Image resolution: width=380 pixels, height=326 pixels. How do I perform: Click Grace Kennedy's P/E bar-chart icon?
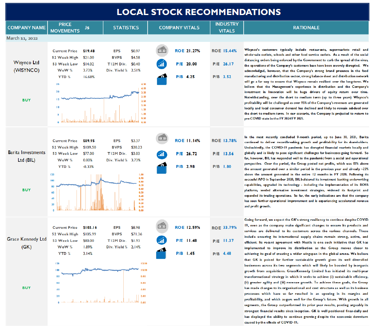pos(162,241)
